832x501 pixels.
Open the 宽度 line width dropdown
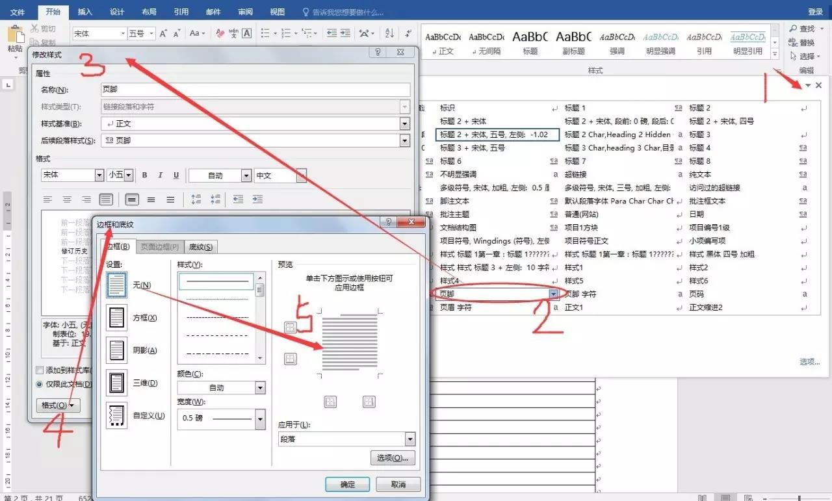pyautogui.click(x=259, y=418)
